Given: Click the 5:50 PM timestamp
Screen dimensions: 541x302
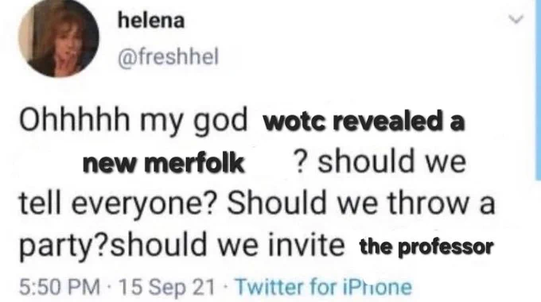Looking at the screenshot, I should 60,287.
